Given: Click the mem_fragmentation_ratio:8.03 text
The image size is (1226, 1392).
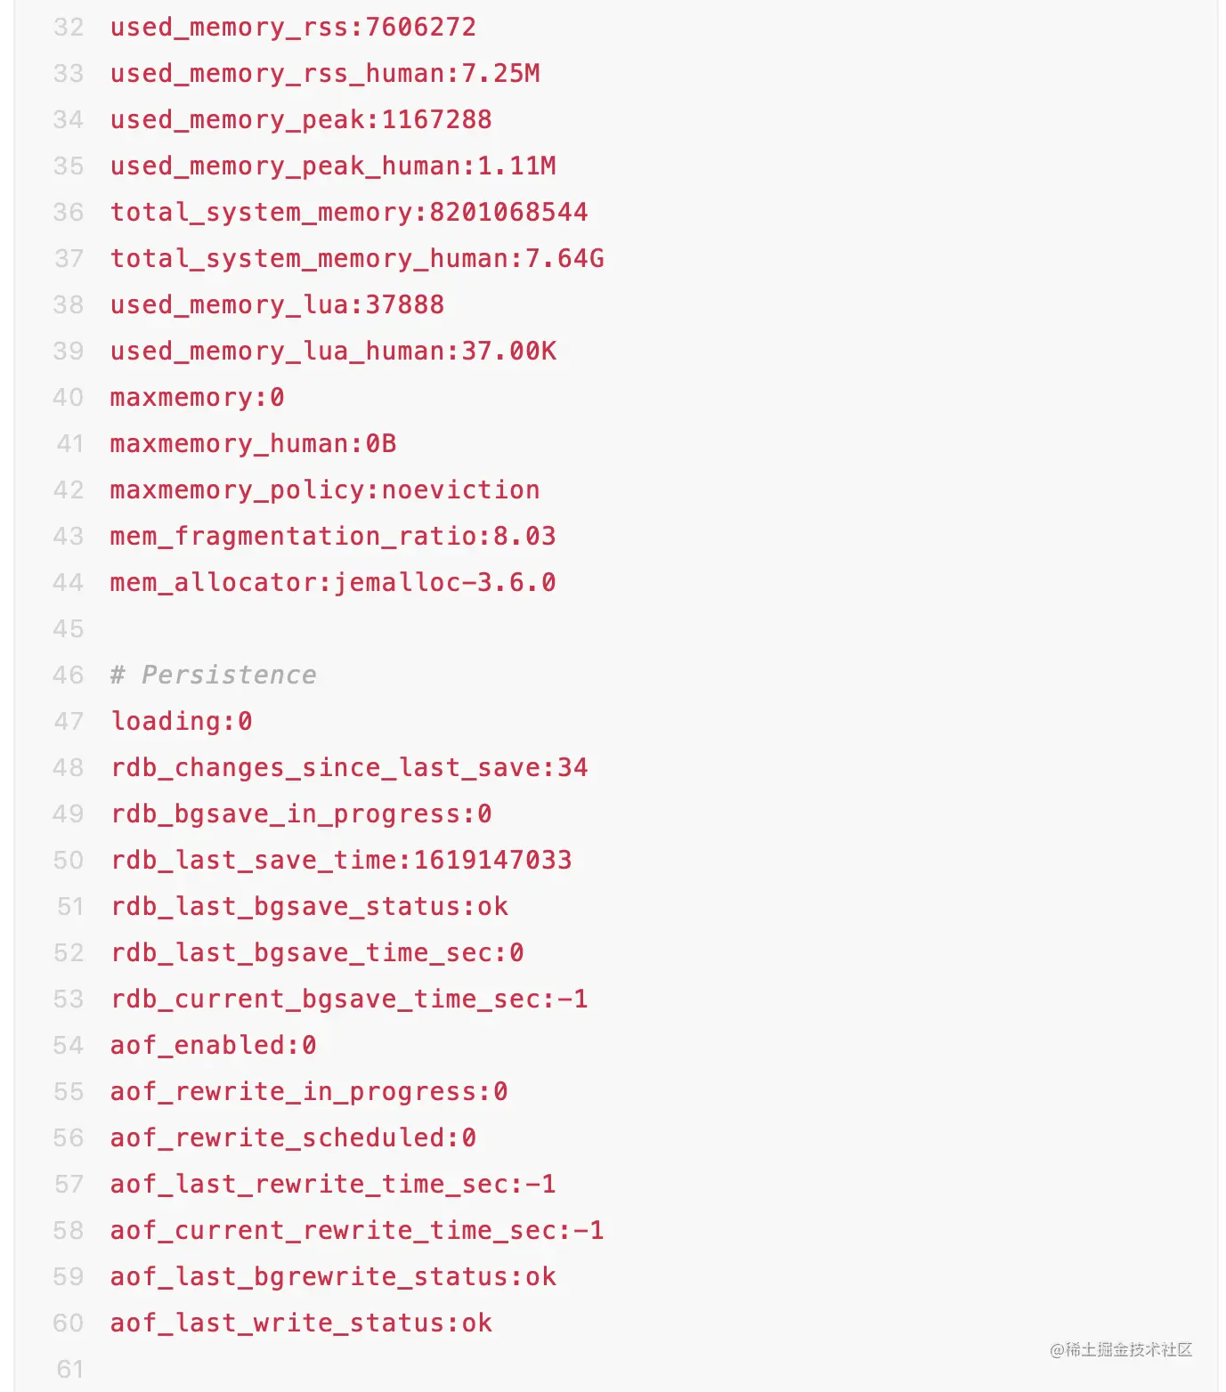Looking at the screenshot, I should pyautogui.click(x=333, y=537).
